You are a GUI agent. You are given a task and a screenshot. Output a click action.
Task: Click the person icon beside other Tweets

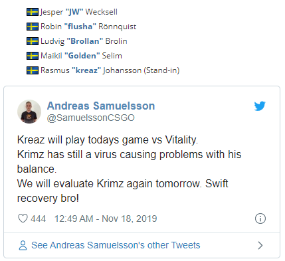tap(23, 245)
